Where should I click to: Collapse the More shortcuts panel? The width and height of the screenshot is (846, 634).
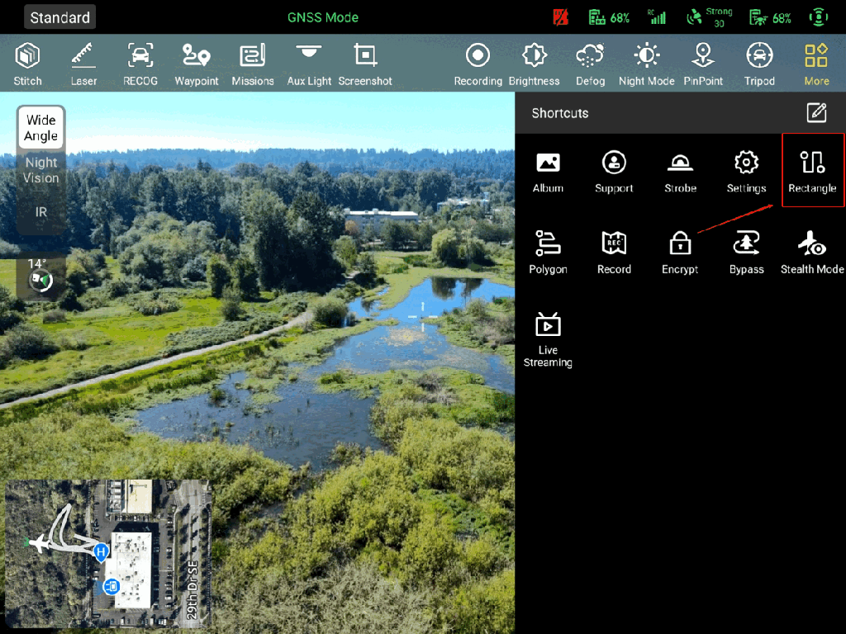click(815, 64)
